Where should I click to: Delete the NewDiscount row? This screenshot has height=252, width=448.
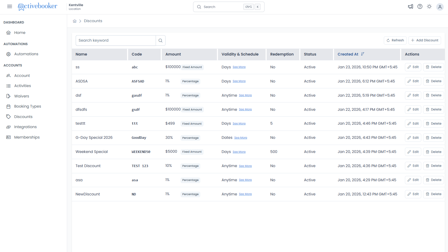[x=433, y=194]
